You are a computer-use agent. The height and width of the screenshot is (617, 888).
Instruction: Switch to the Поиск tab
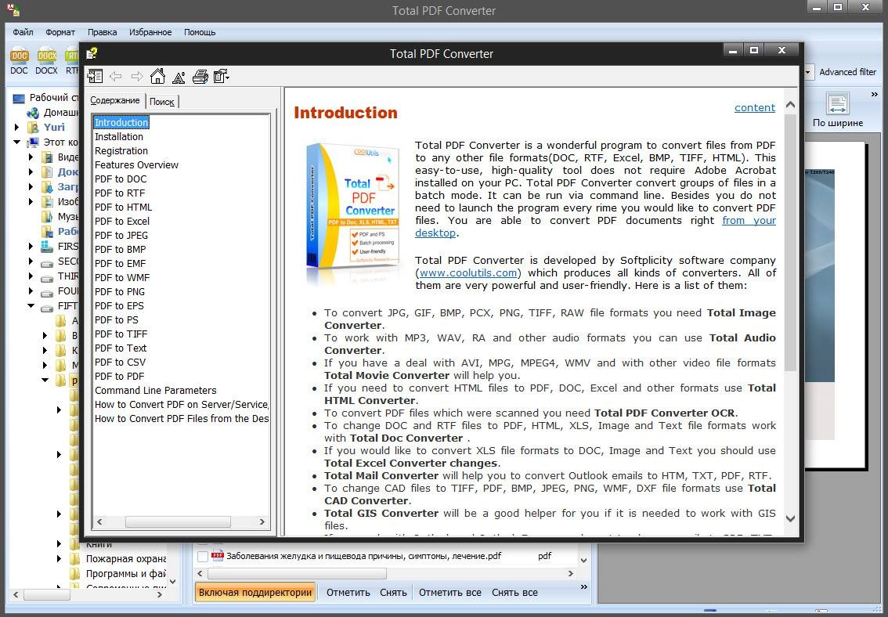click(x=162, y=101)
